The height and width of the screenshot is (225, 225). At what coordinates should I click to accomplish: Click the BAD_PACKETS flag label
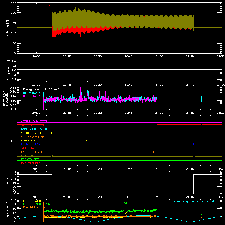click(31, 163)
